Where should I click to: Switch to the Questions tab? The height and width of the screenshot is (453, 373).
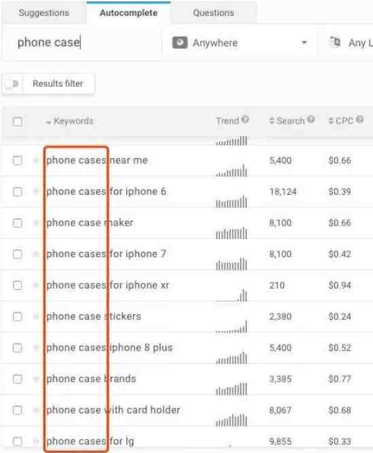tap(213, 13)
